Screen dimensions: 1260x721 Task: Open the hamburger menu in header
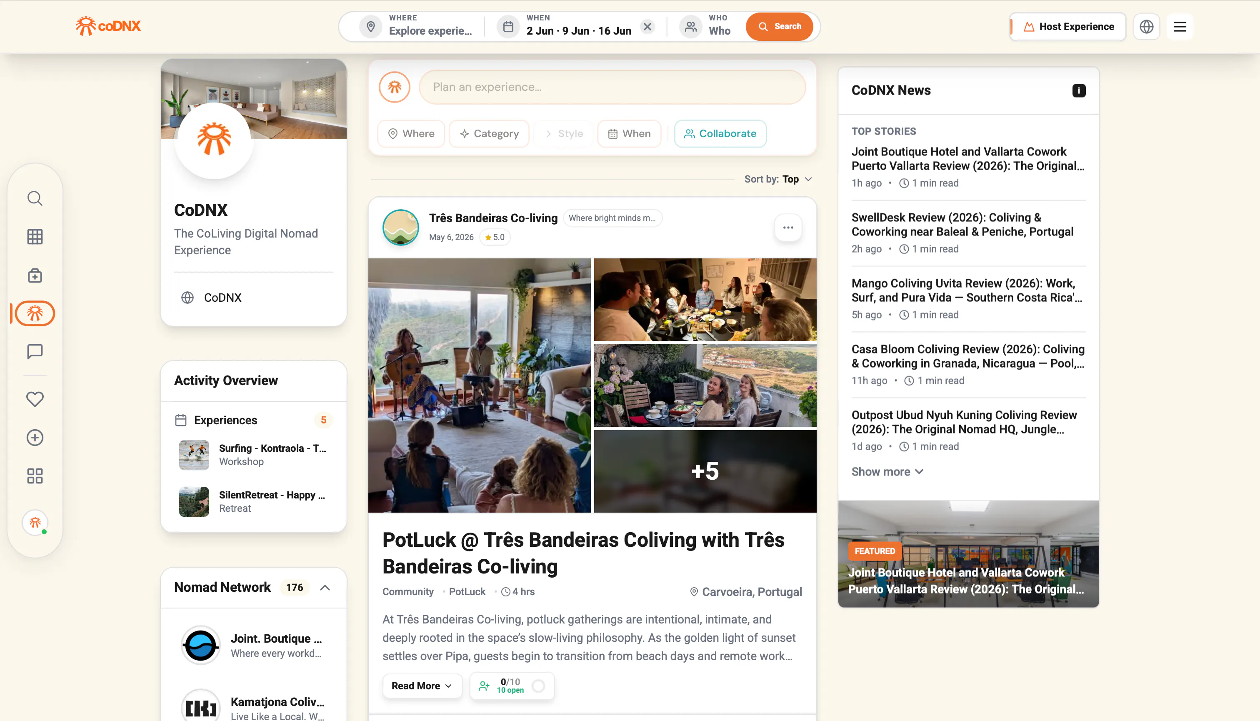click(1180, 27)
